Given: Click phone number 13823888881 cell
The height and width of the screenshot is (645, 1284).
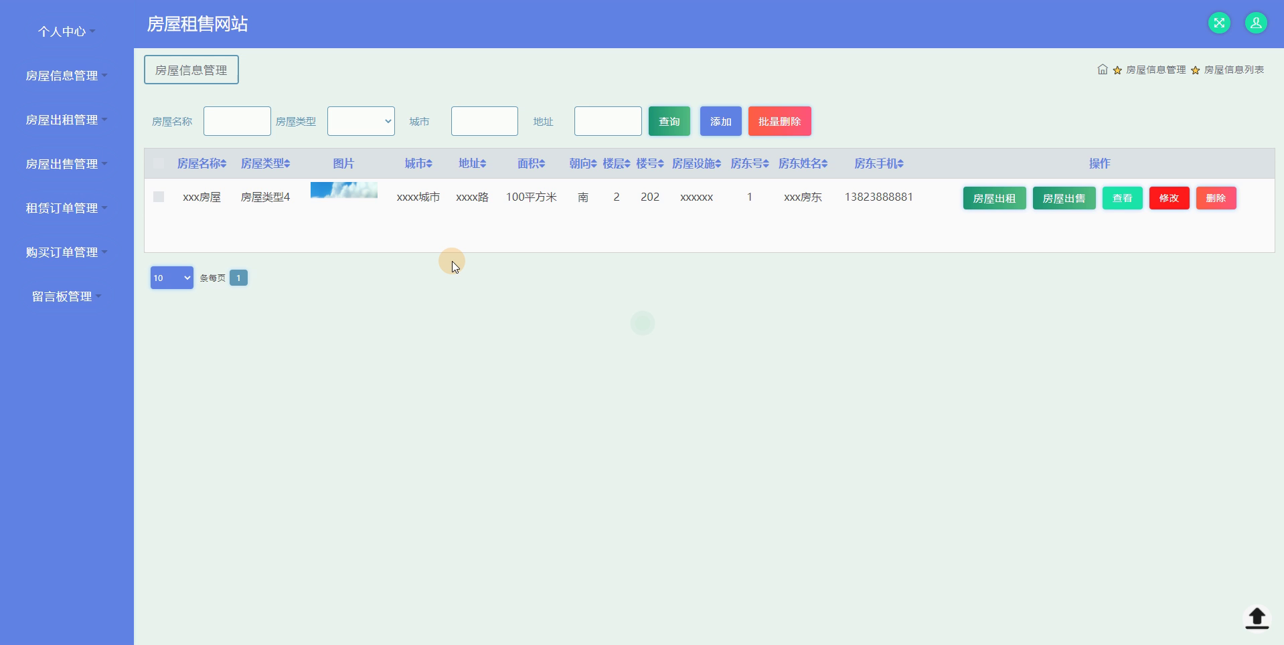Looking at the screenshot, I should pyautogui.click(x=879, y=197).
